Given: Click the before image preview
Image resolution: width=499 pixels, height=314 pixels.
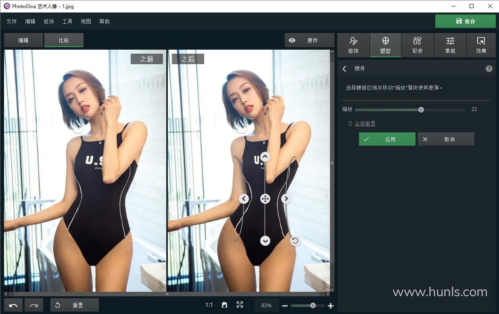Looking at the screenshot, I should [85, 170].
